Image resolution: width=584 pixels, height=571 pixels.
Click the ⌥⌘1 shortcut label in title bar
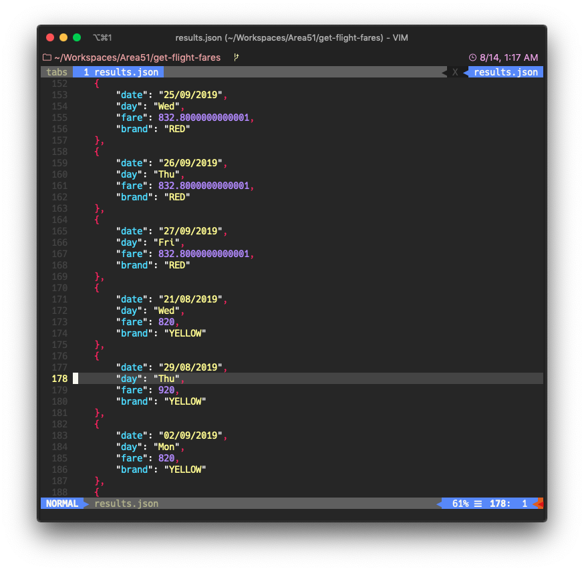(102, 37)
